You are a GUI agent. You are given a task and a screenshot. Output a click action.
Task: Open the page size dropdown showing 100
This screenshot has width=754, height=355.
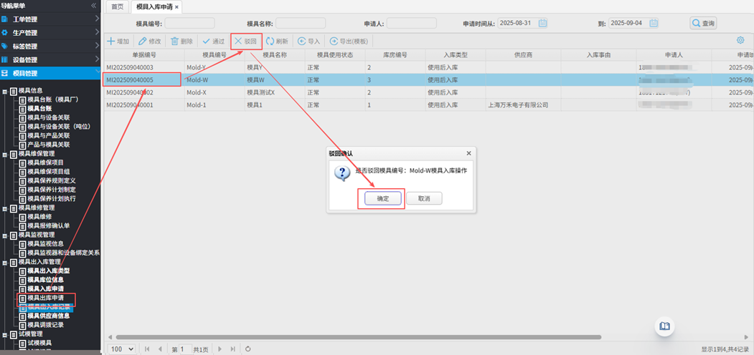pyautogui.click(x=121, y=349)
